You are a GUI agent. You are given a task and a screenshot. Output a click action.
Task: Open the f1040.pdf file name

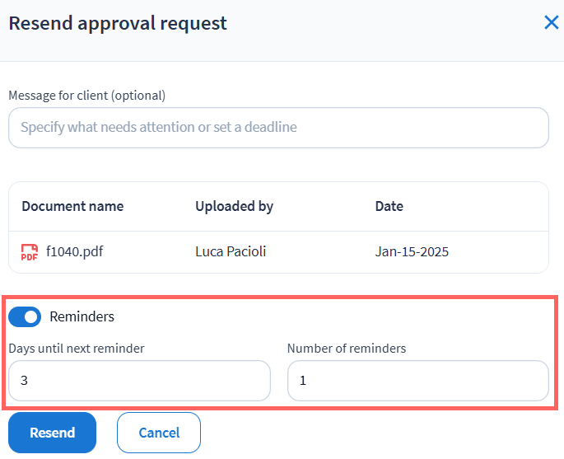74,252
